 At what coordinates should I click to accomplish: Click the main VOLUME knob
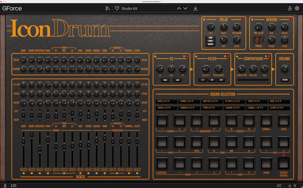pyautogui.click(x=285, y=68)
